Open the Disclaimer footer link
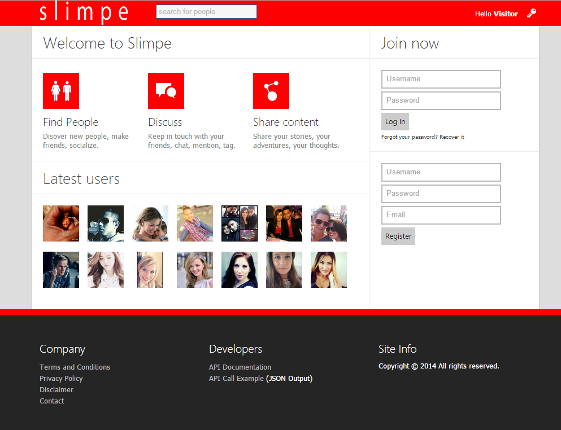 tap(56, 389)
